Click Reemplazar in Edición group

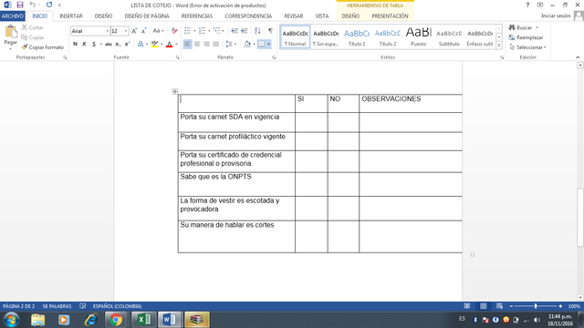(526, 37)
